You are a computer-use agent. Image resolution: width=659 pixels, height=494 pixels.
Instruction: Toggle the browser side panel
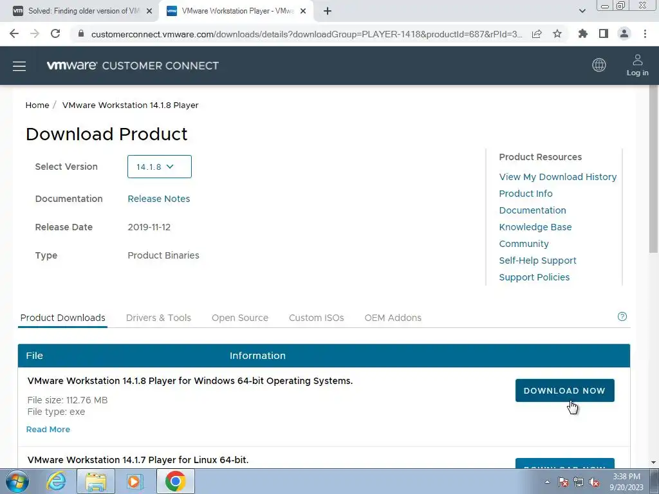604,33
